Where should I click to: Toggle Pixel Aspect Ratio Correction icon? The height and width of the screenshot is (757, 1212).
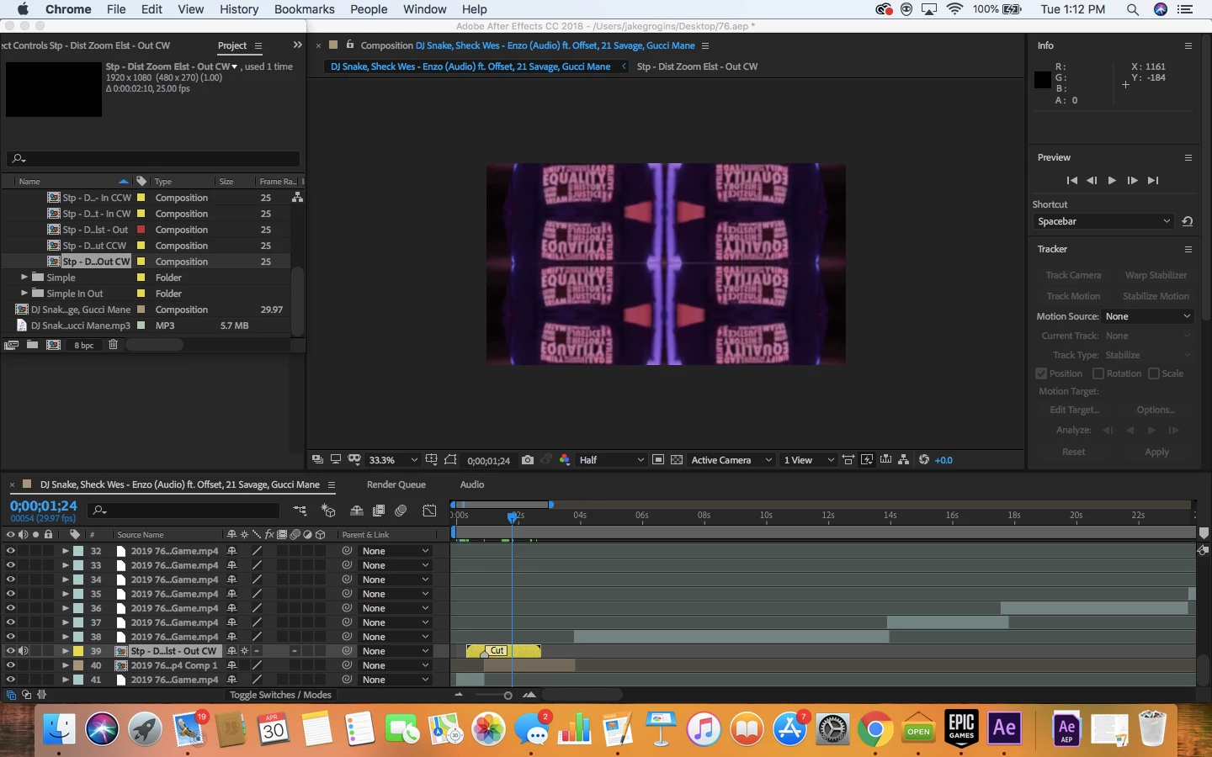(848, 460)
